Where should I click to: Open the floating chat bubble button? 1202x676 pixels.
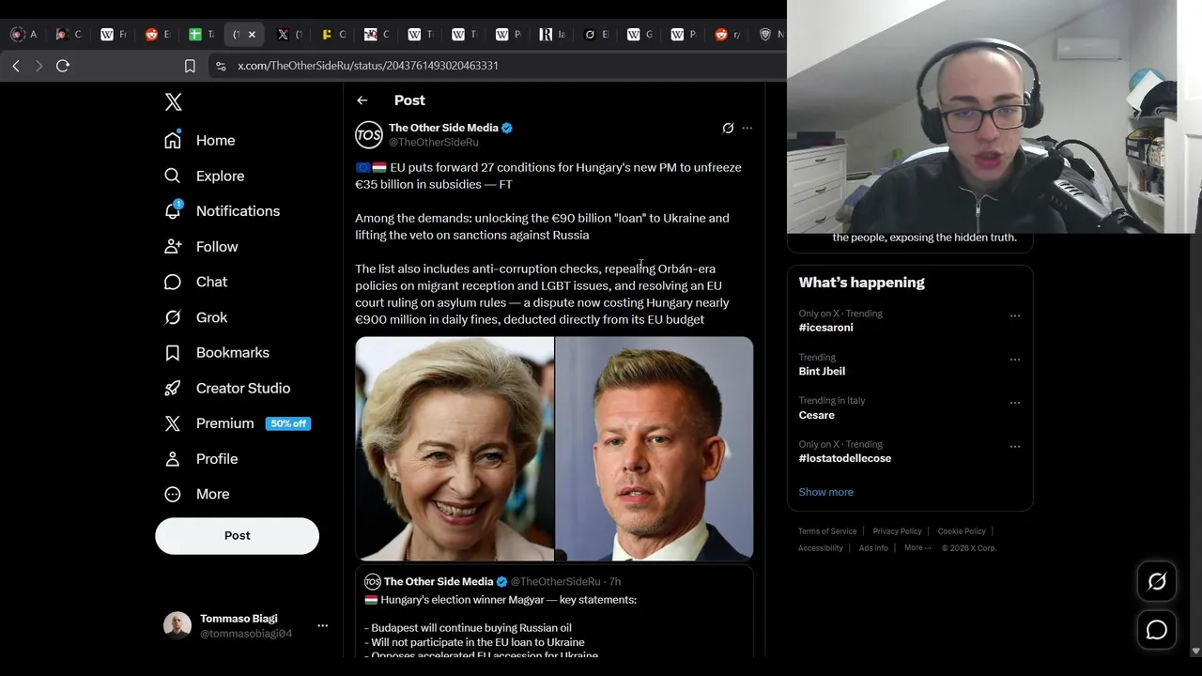tap(1157, 630)
